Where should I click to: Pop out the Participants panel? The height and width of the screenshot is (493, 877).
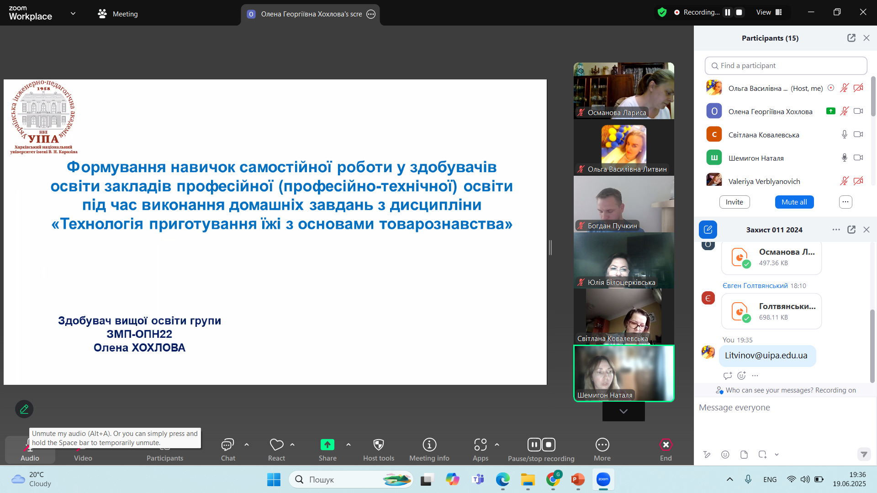[x=851, y=38]
